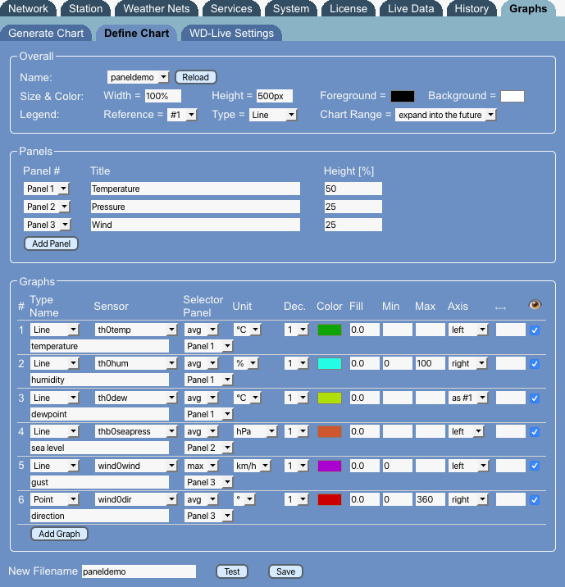Click the Add Panel button
Viewport: 565px width, 587px height.
click(x=52, y=243)
